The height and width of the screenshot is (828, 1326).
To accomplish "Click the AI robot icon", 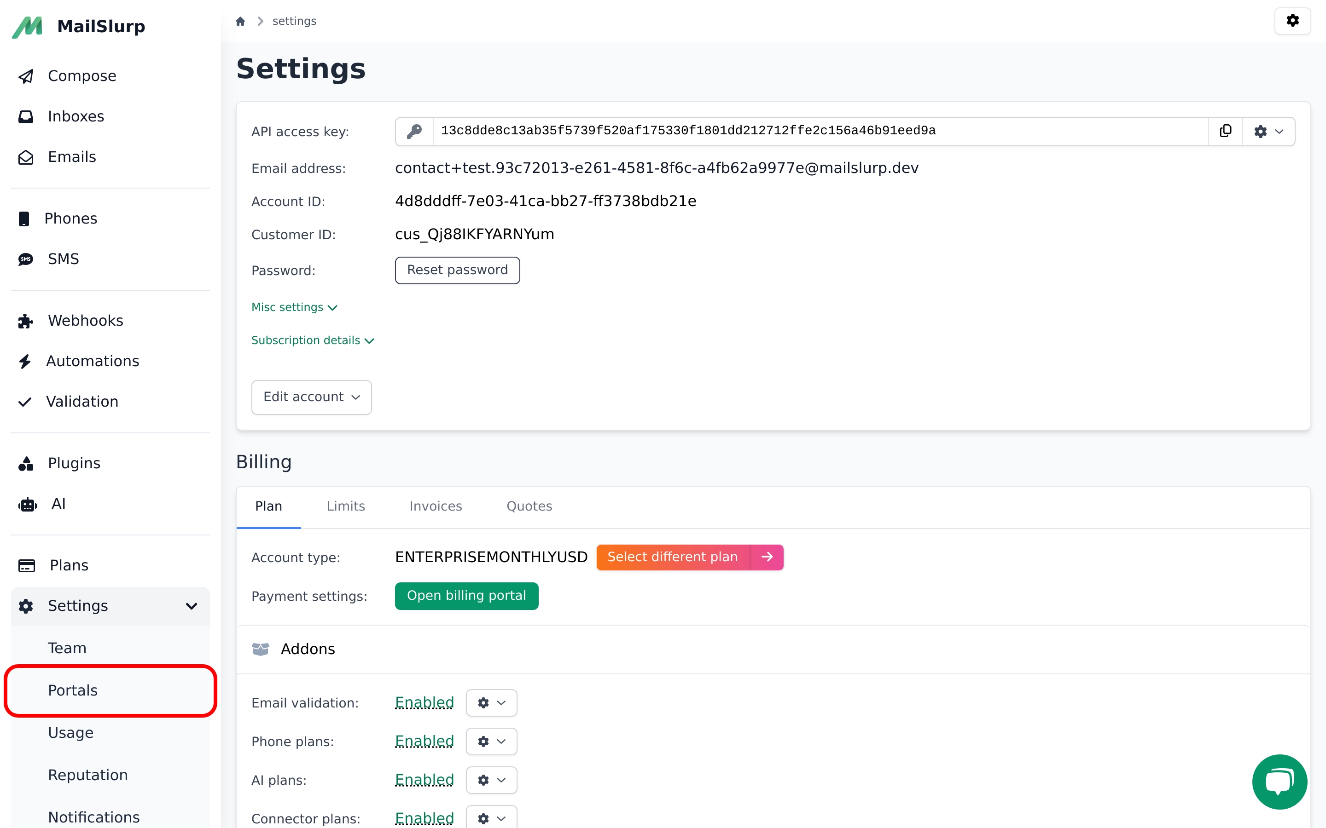I will coord(28,504).
